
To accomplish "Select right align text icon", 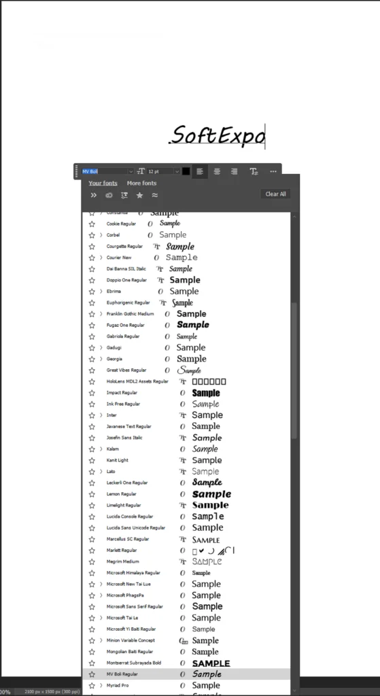I will tap(234, 171).
